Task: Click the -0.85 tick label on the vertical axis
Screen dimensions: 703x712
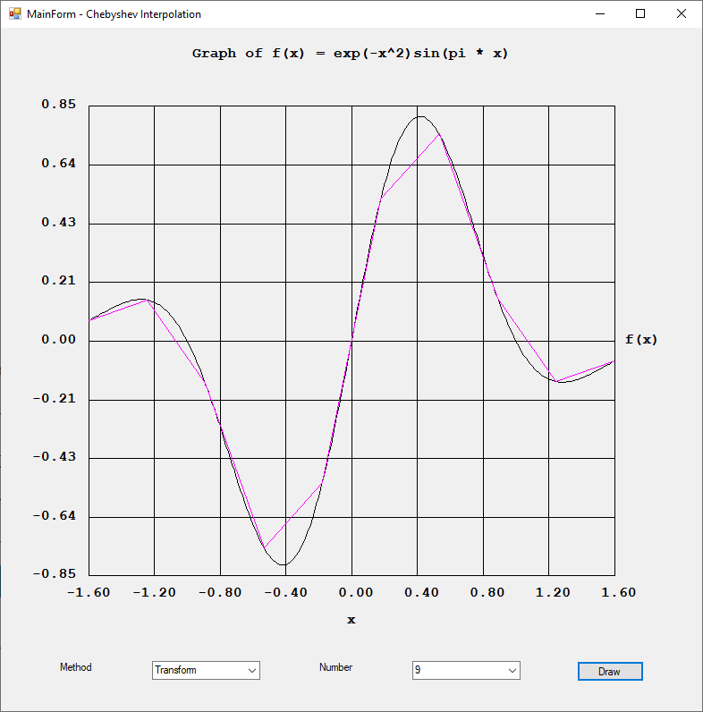Action: click(x=55, y=575)
